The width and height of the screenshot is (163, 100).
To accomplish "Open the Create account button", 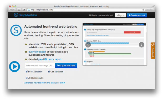I will pos(137,15).
